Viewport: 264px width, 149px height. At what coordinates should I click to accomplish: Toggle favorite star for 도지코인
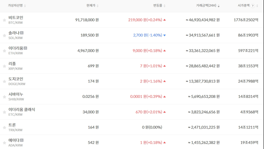[x=4, y=82]
